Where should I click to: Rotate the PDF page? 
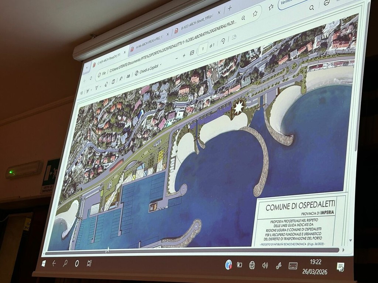223,41
